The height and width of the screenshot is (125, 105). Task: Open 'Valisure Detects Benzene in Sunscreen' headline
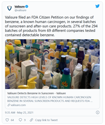(36, 93)
